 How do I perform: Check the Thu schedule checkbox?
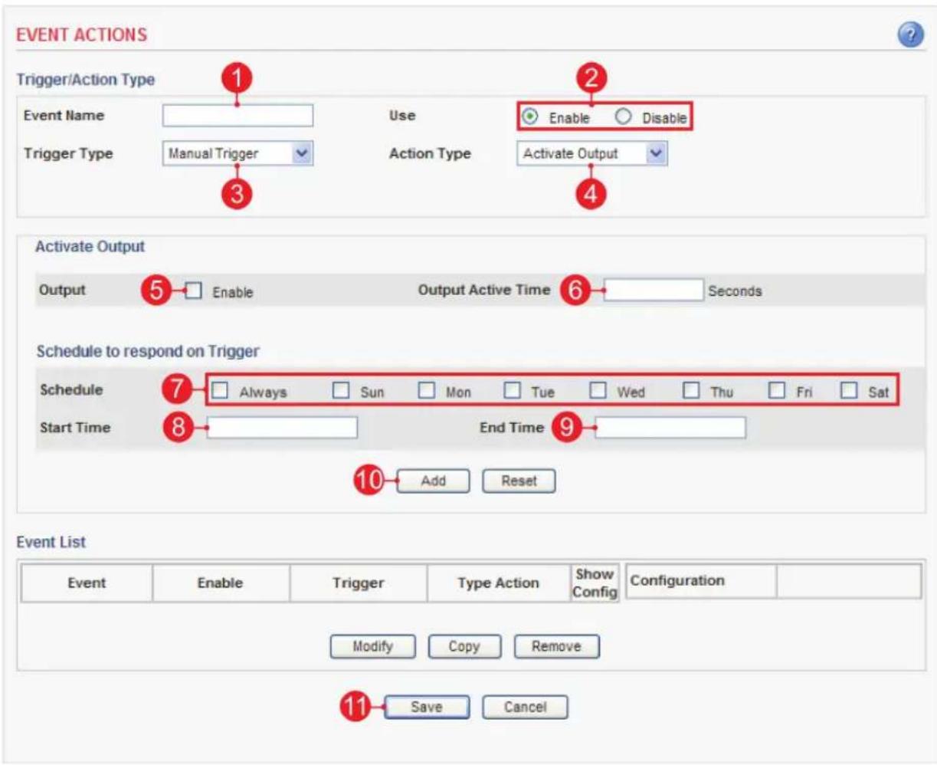[691, 391]
